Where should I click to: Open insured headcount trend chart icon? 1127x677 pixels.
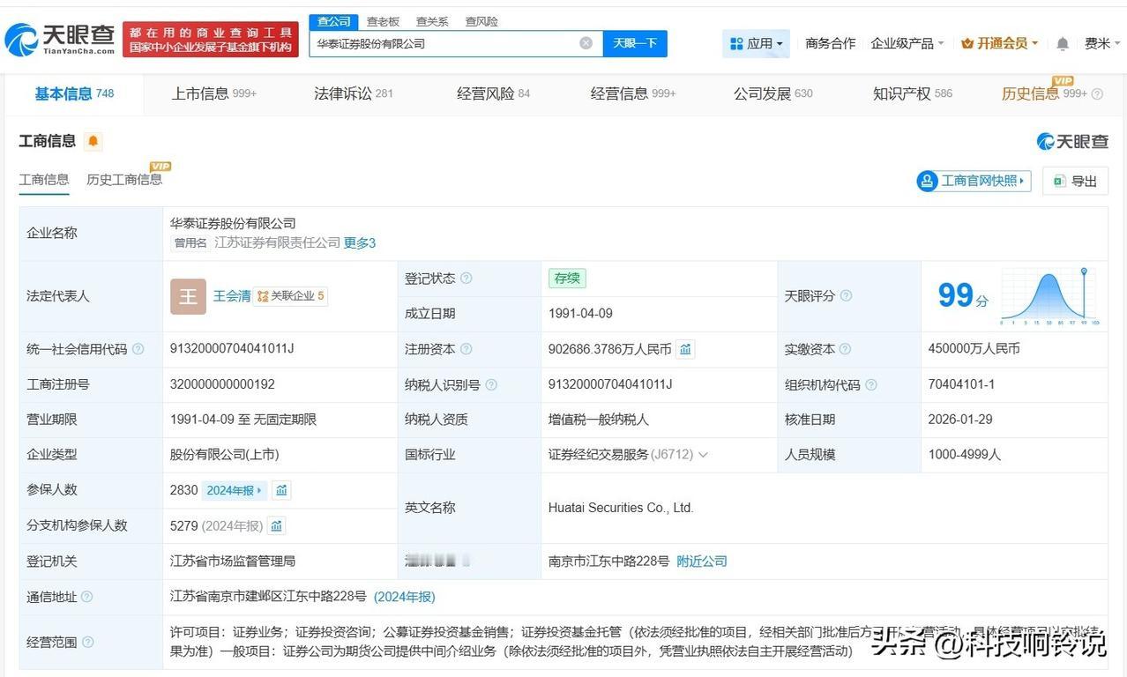[x=281, y=490]
